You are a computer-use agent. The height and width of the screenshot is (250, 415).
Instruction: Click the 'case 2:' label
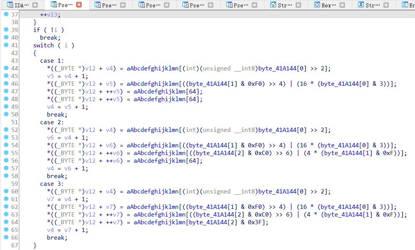tap(52, 122)
